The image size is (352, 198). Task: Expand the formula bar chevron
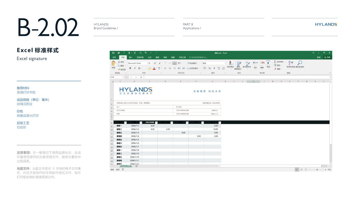click(x=330, y=77)
